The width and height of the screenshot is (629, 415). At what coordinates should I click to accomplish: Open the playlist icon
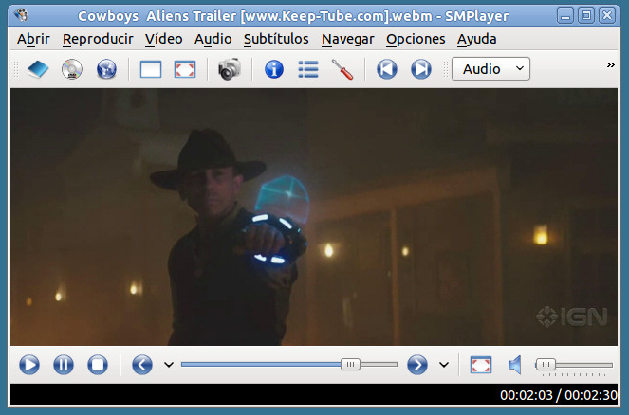[307, 69]
